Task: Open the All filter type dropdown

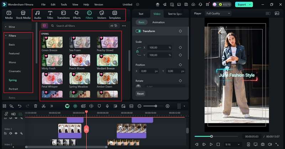Action: click(114, 26)
